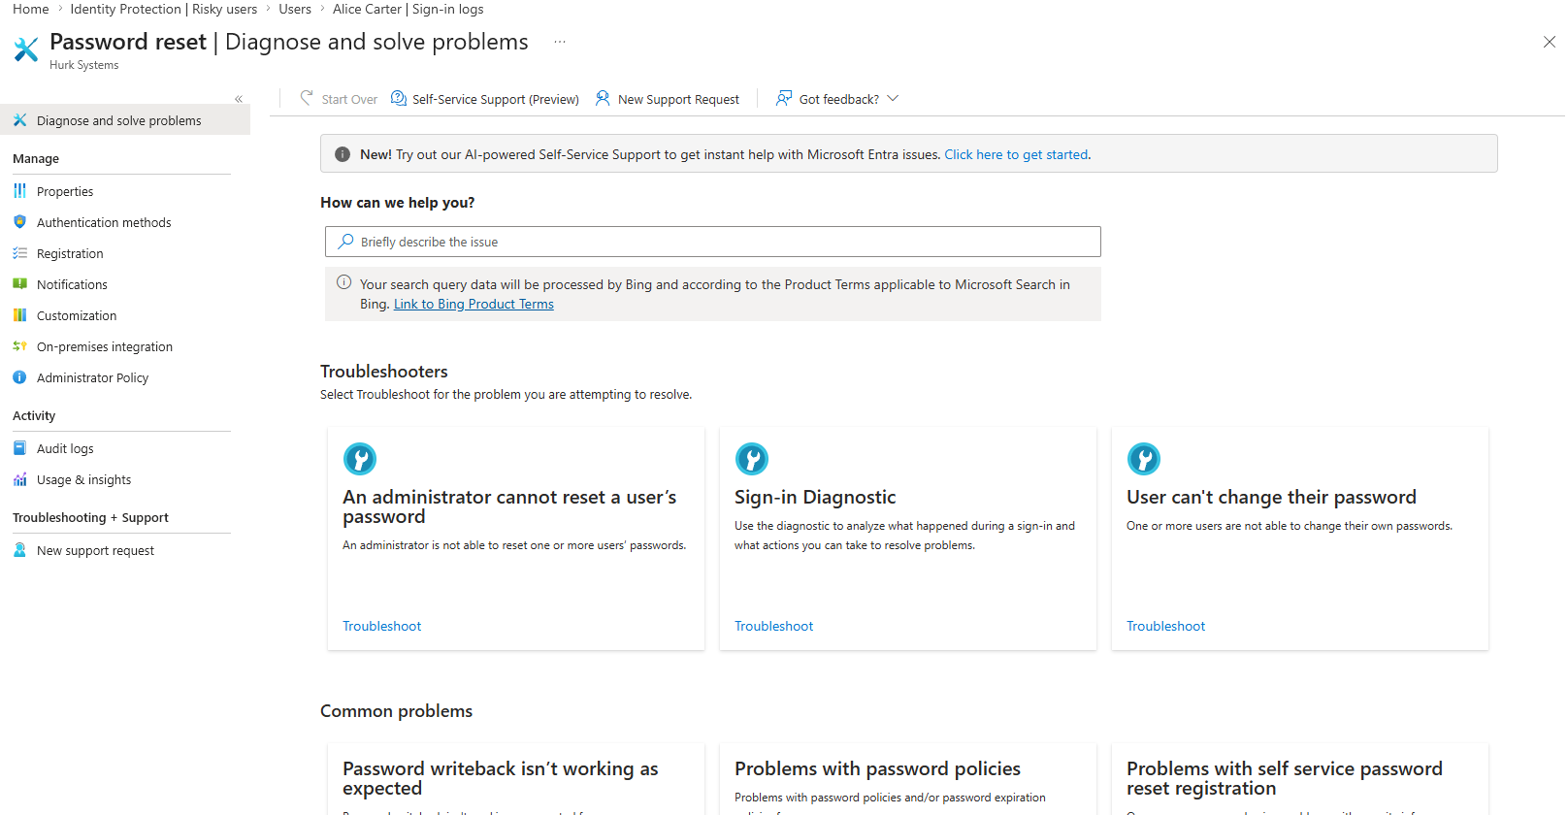Click 'Click here to get started' link
Screen dimensions: 1568x815
pyautogui.click(x=1016, y=154)
